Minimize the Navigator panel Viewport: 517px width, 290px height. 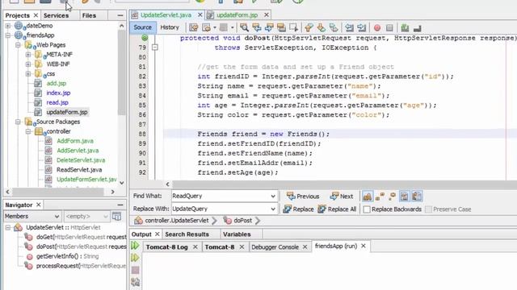click(120, 205)
